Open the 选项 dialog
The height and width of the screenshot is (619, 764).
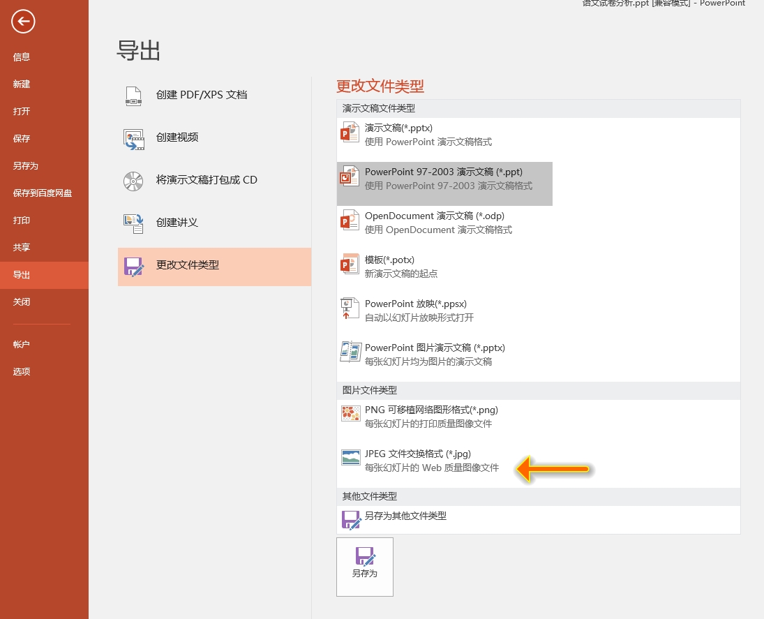click(x=22, y=371)
